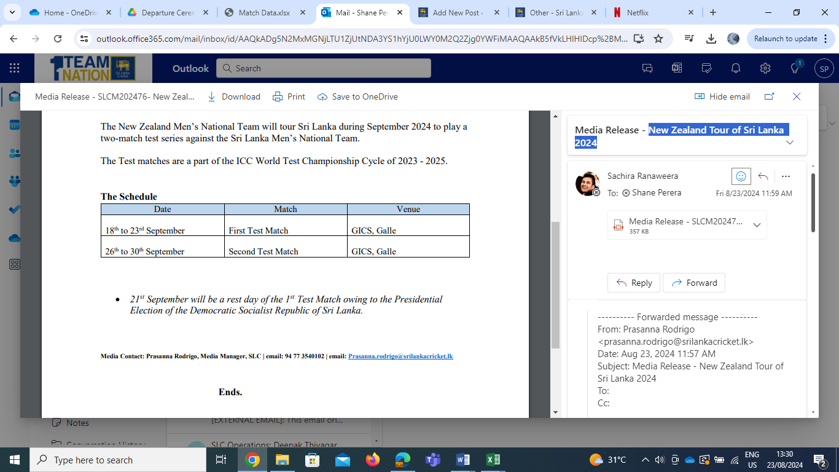Open the more actions ellipsis on email

click(x=786, y=176)
